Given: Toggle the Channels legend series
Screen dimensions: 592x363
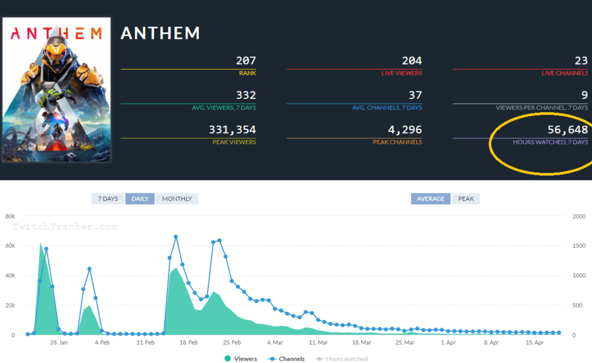Looking at the screenshot, I should 287,358.
